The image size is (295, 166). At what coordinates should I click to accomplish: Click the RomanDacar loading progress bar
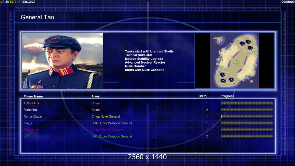[247, 116]
